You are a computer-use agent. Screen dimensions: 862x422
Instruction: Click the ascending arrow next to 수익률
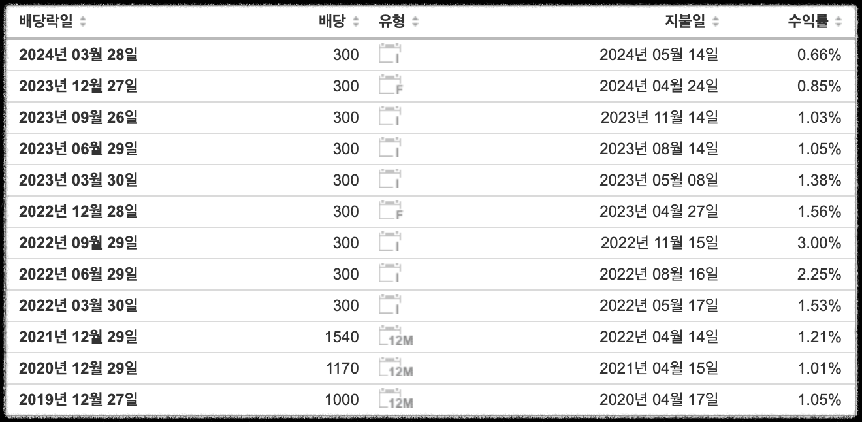click(840, 18)
